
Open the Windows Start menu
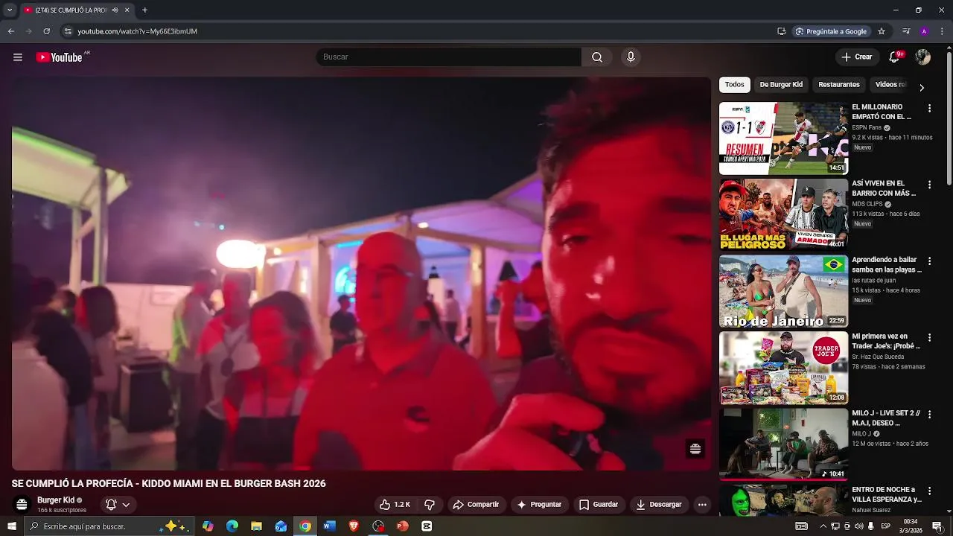tap(11, 526)
